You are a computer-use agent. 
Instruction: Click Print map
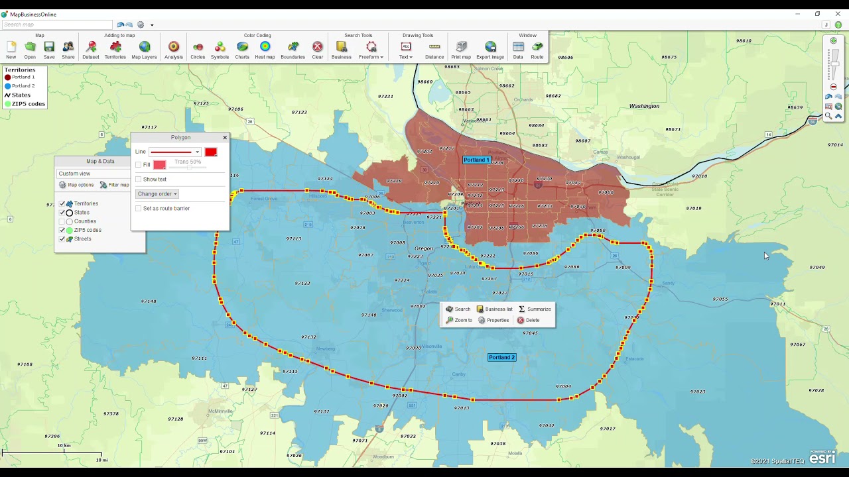[461, 50]
